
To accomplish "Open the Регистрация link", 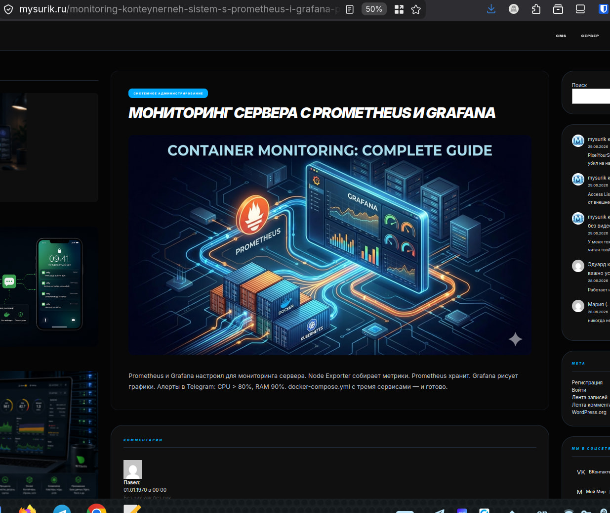I will tap(587, 382).
